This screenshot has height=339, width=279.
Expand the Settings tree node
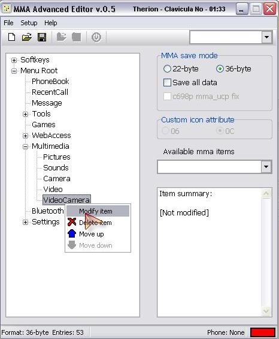26,222
